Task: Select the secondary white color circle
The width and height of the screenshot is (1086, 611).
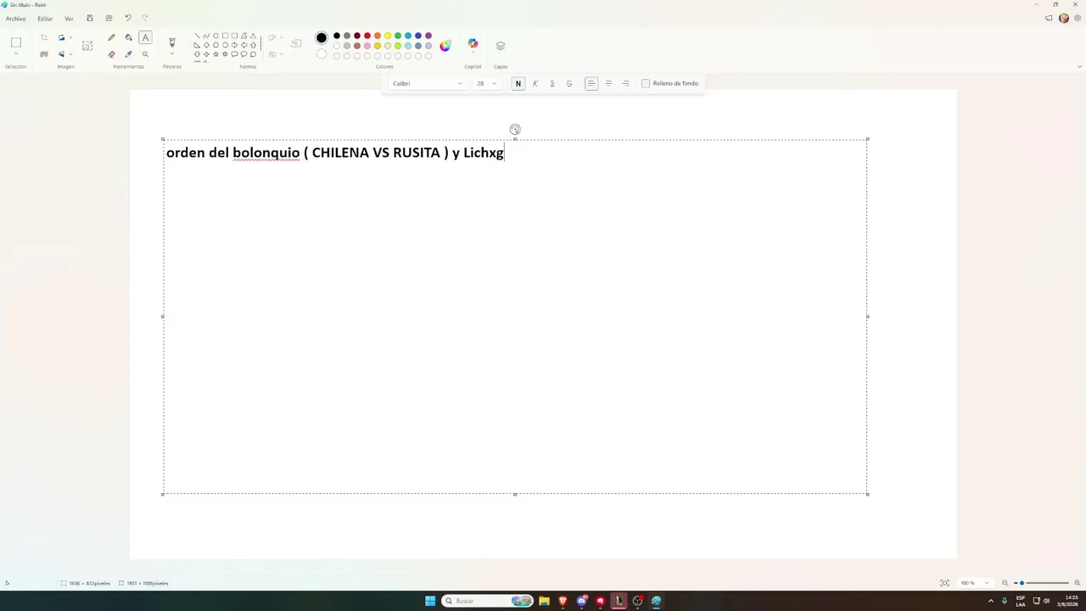Action: point(322,54)
